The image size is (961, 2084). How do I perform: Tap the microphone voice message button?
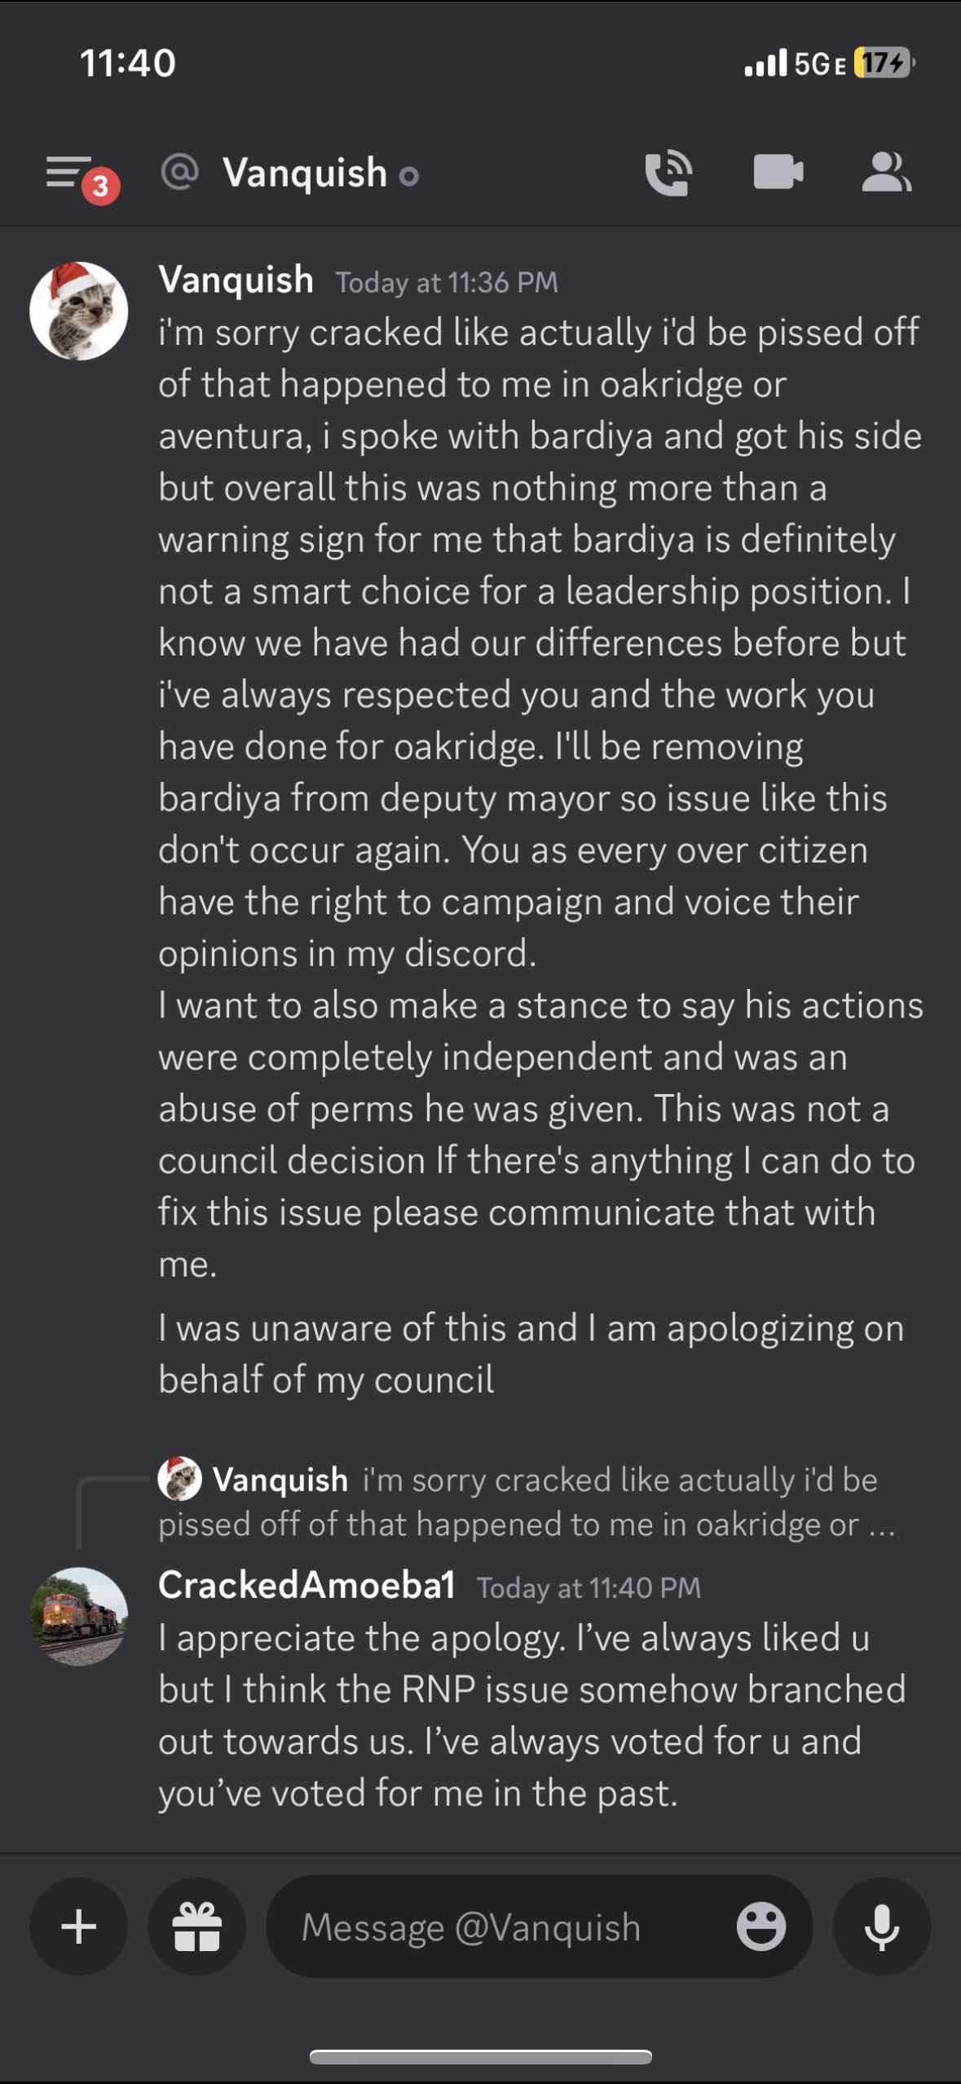click(881, 1927)
